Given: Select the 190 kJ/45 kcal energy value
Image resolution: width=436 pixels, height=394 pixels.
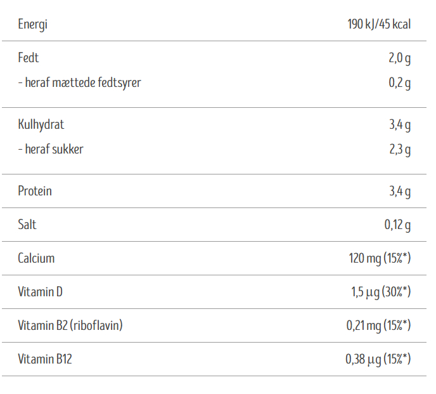Looking at the screenshot, I should pyautogui.click(x=379, y=25).
